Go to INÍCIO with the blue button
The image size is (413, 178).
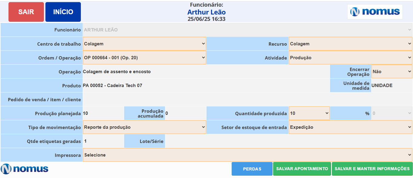63,12
